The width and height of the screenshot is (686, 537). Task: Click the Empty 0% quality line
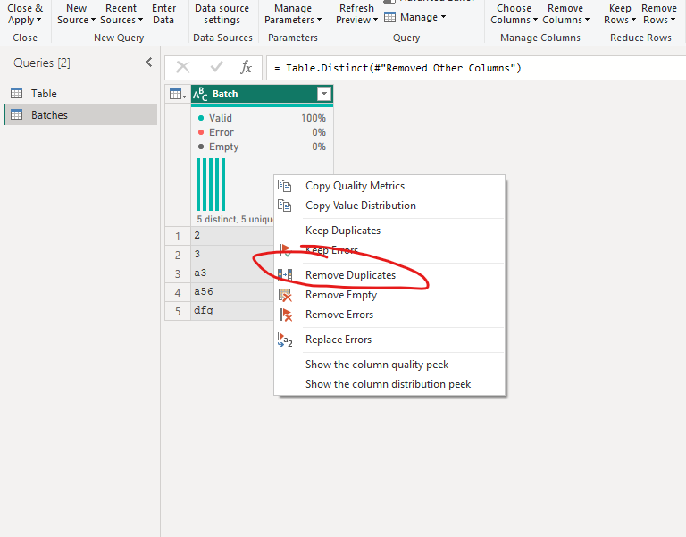(262, 147)
